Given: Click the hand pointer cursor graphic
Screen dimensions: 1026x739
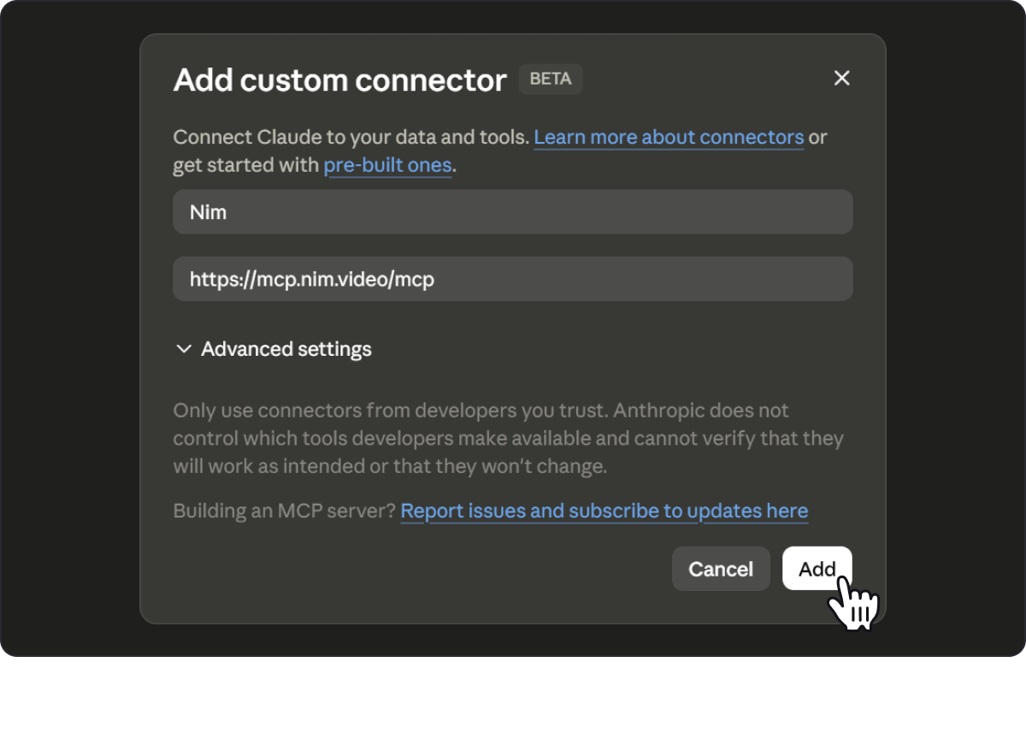Looking at the screenshot, I should click(x=852, y=603).
